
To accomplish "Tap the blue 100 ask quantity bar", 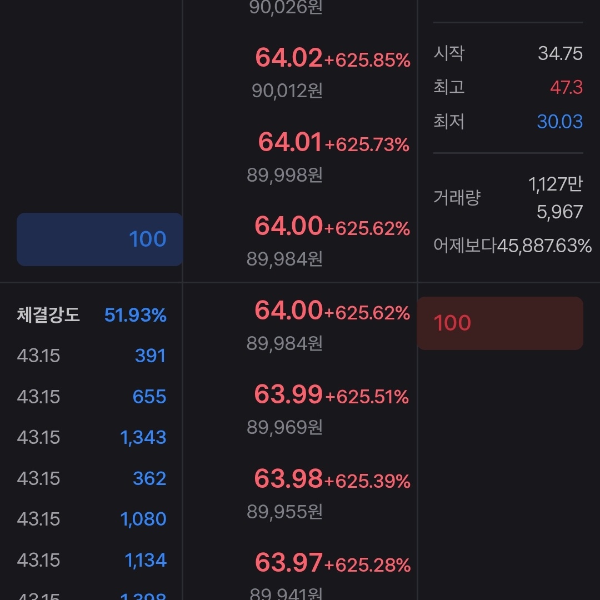I will 100,239.
